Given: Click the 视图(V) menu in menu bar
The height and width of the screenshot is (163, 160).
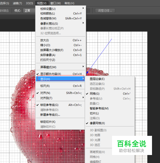Looking at the screenshot, I should coord(42,3).
